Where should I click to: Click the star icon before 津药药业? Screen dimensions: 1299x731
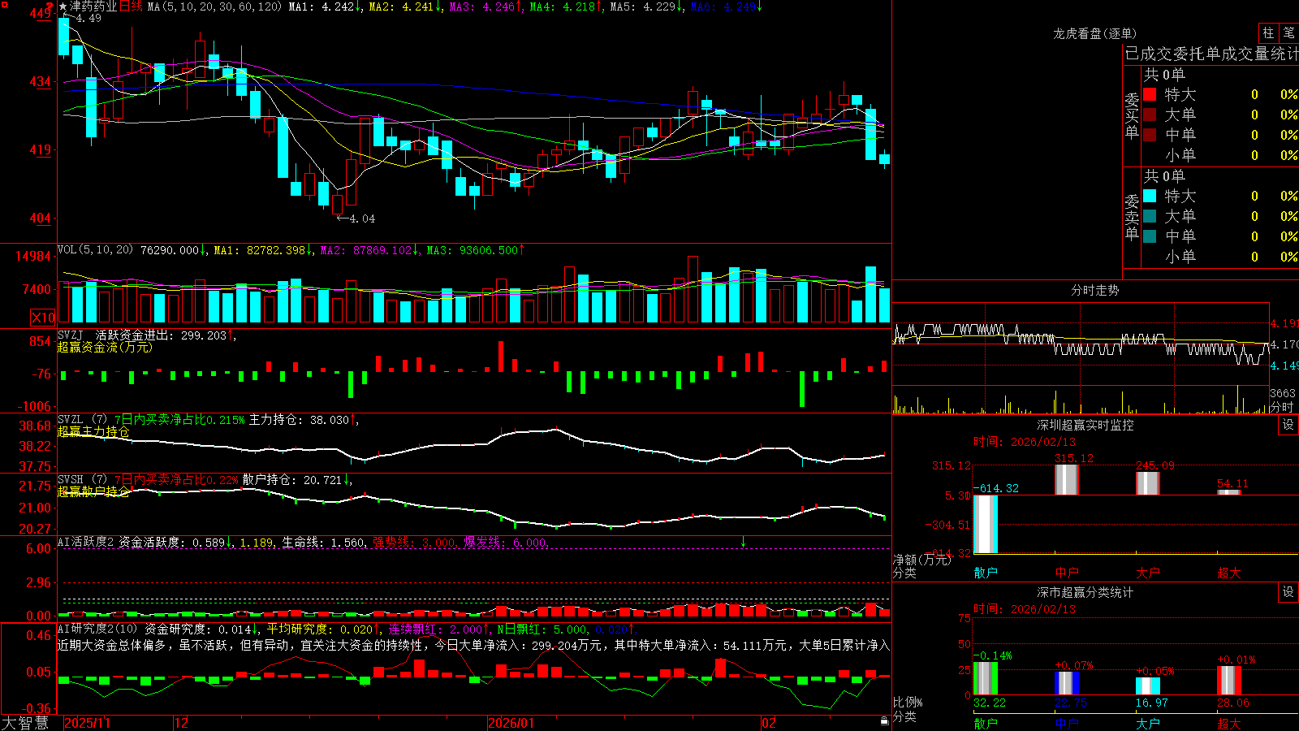click(63, 6)
